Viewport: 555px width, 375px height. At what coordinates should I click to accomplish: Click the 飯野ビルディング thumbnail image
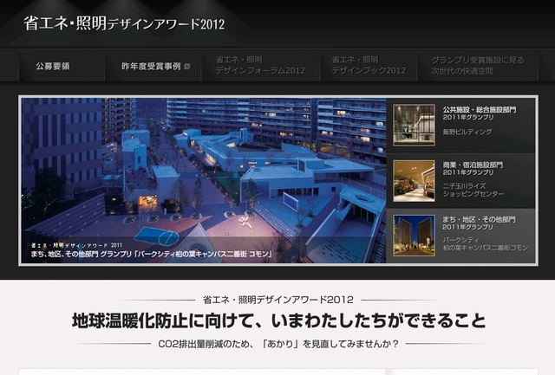tap(414, 125)
